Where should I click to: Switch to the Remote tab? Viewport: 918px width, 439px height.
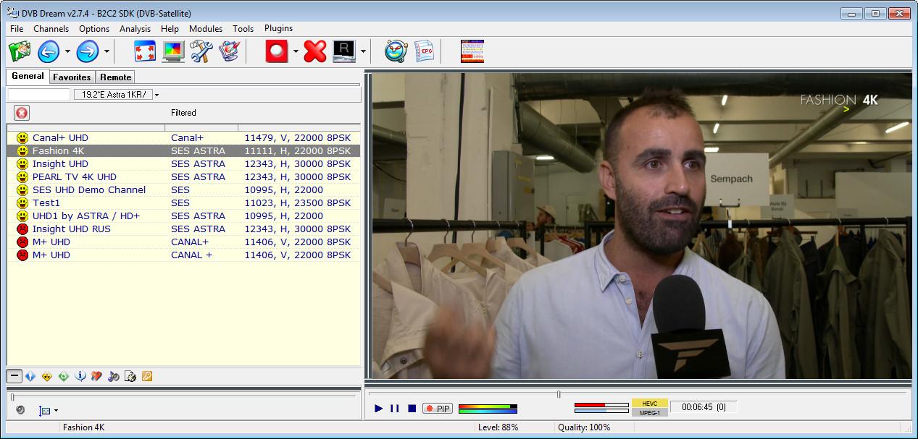tap(116, 77)
